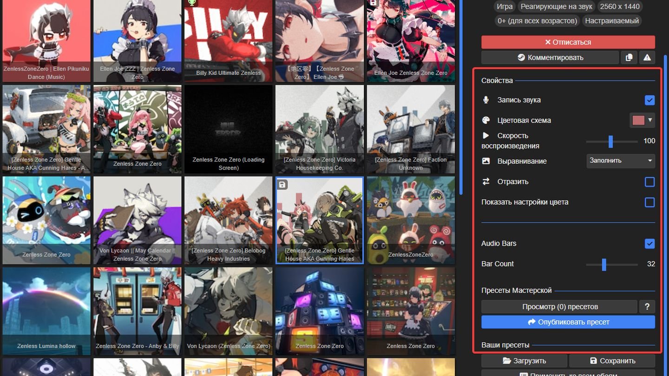Click the Bar Count label text
The height and width of the screenshot is (376, 669).
click(498, 264)
